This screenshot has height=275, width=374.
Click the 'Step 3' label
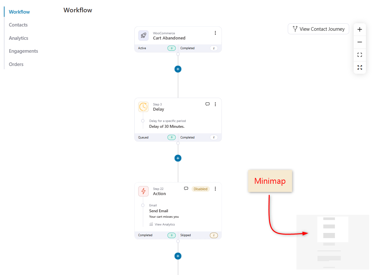[x=157, y=104]
